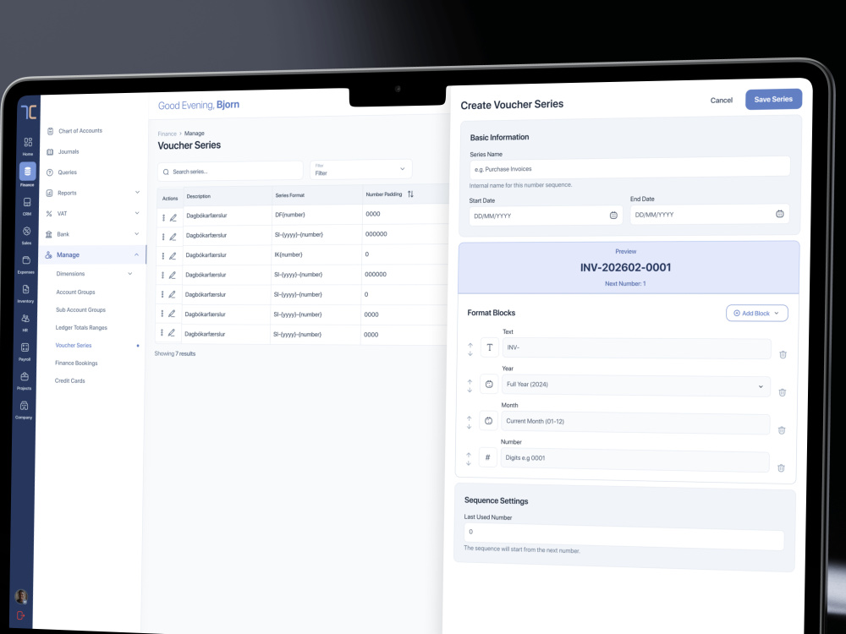Go to Ledger Totals Ranges

click(x=81, y=328)
